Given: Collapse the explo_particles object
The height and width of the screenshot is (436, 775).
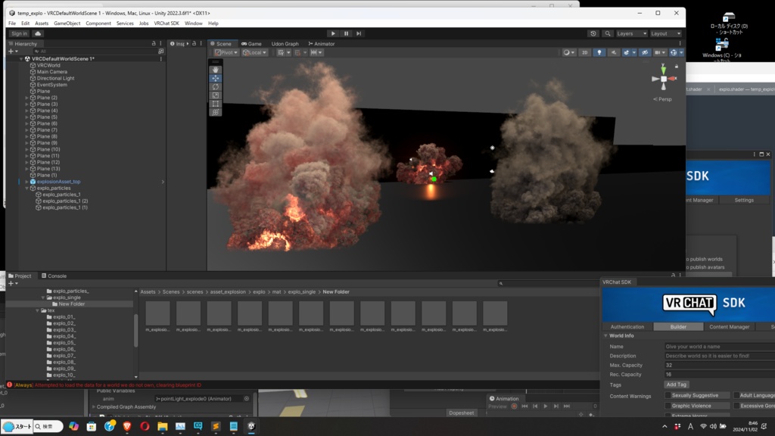Looking at the screenshot, I should tap(26, 188).
